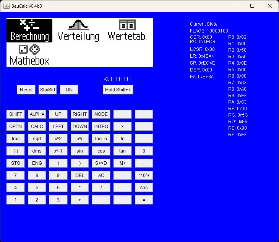Click the ALPHA key
279x242 pixels.
click(37, 114)
